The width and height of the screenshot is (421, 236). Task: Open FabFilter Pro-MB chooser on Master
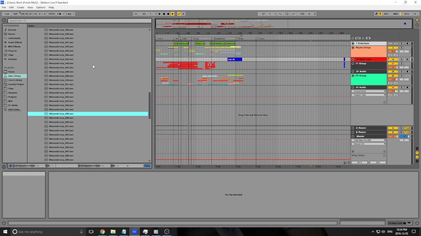tap(369, 140)
